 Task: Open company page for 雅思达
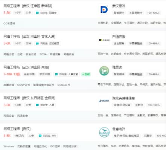[x=117, y=67]
